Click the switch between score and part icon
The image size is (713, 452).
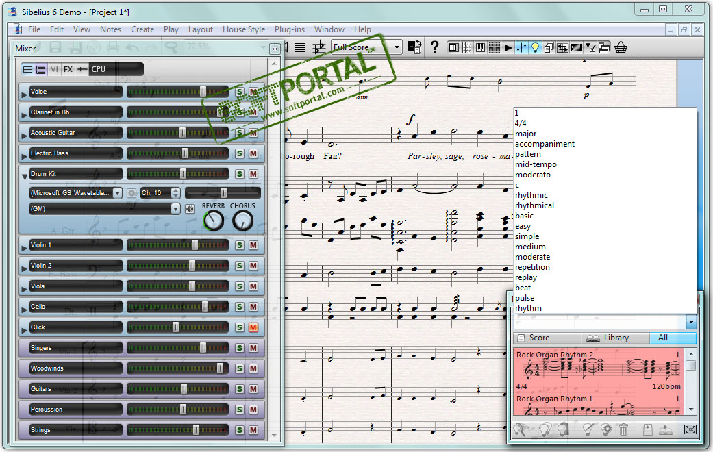click(414, 47)
